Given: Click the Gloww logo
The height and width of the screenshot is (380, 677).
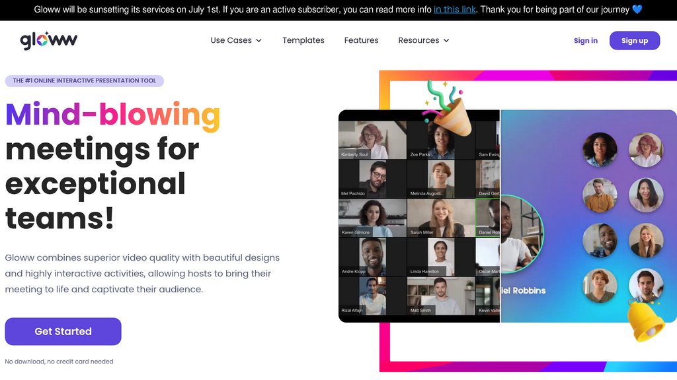Looking at the screenshot, I should pyautogui.click(x=48, y=40).
